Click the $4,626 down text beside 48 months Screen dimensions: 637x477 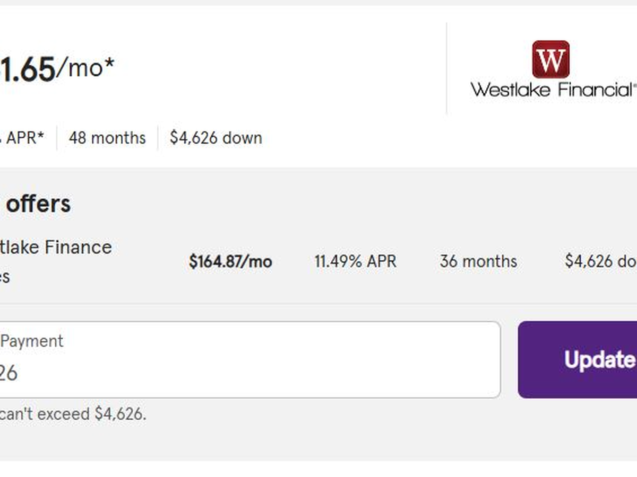pos(216,138)
